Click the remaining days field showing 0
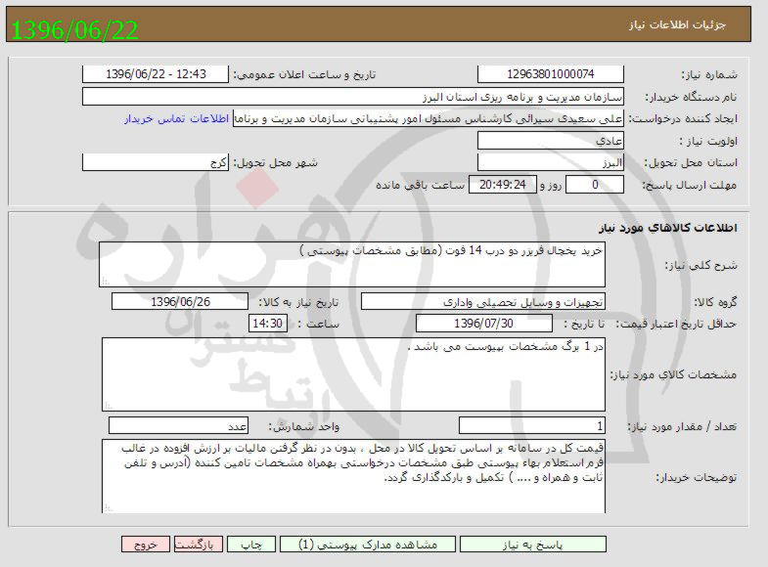 pos(595,185)
